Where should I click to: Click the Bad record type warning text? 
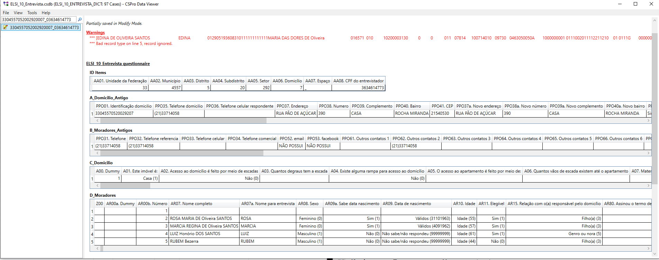coord(131,44)
